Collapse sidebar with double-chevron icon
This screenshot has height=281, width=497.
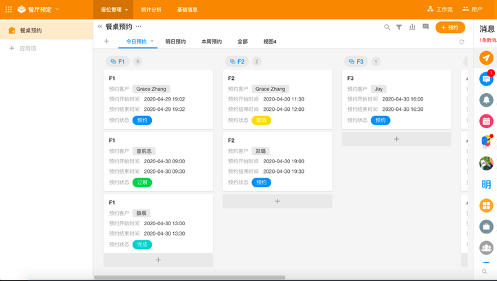click(x=100, y=27)
